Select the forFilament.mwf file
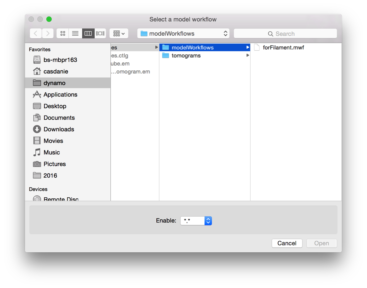Viewport: 367px width, 288px height. tap(283, 48)
